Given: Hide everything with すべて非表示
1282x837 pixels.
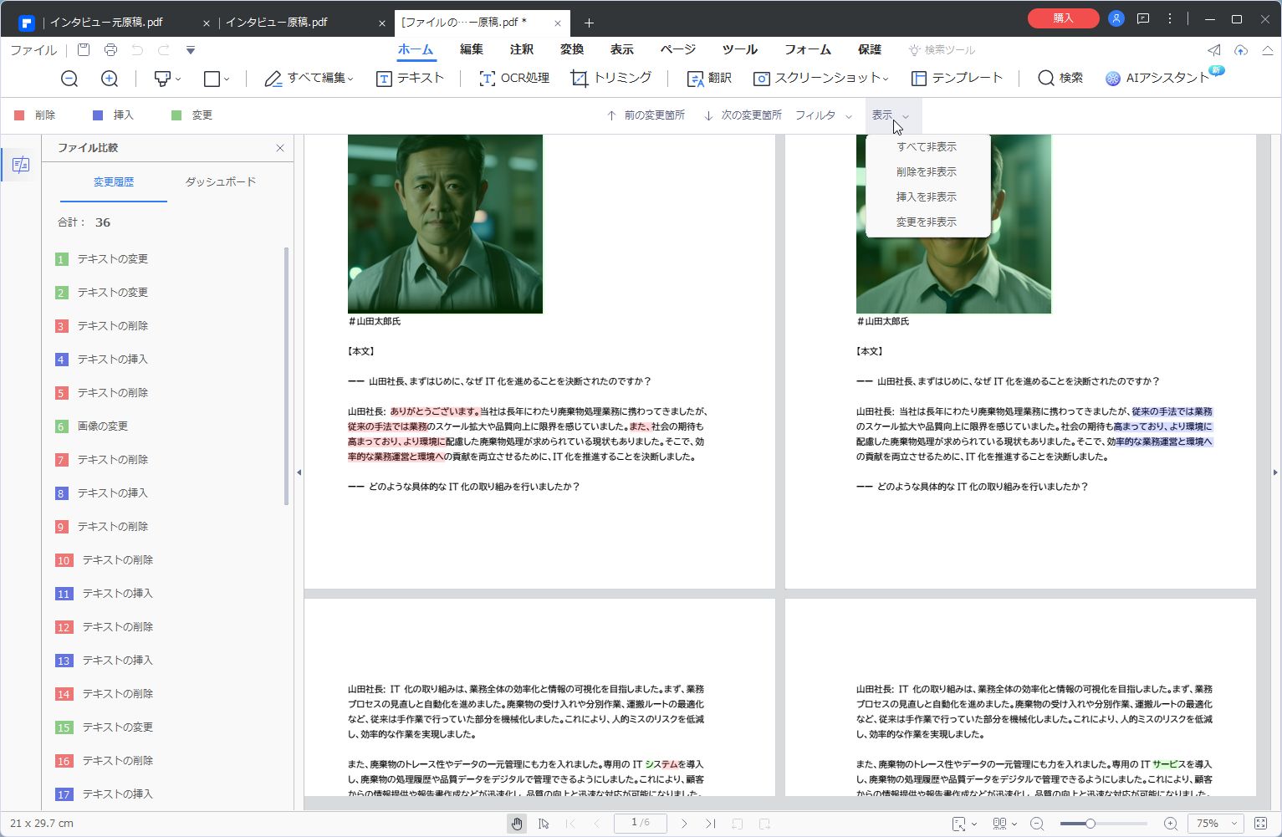Looking at the screenshot, I should tap(928, 145).
